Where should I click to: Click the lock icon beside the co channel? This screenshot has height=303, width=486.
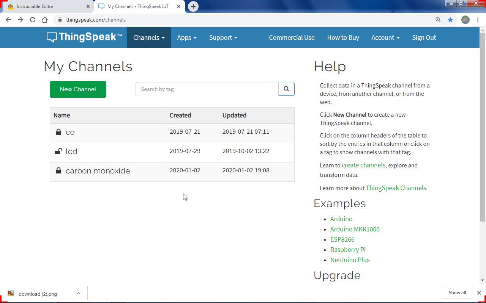click(58, 132)
